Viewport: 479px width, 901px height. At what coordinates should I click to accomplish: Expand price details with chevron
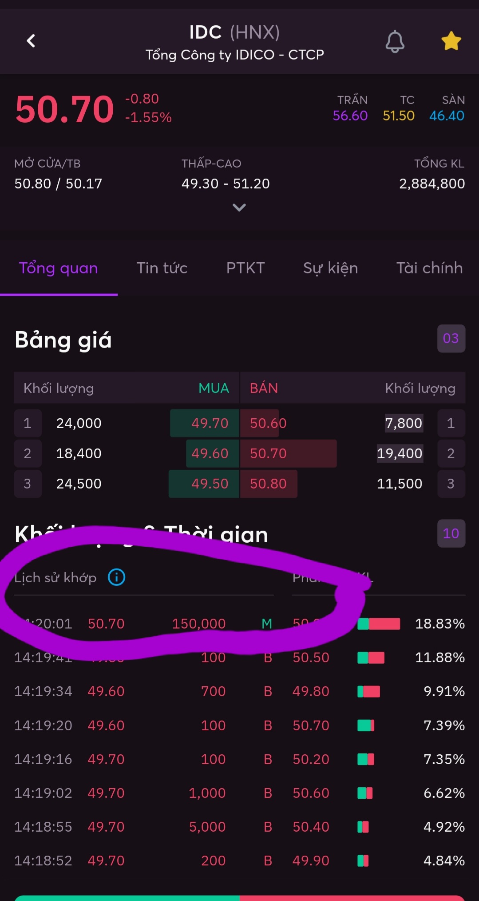click(239, 208)
